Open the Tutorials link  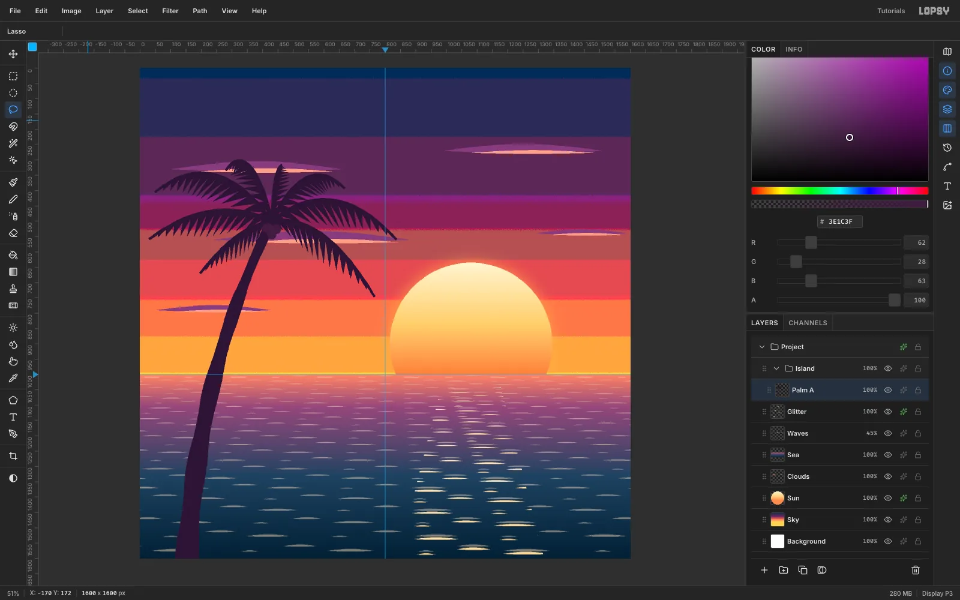891,11
